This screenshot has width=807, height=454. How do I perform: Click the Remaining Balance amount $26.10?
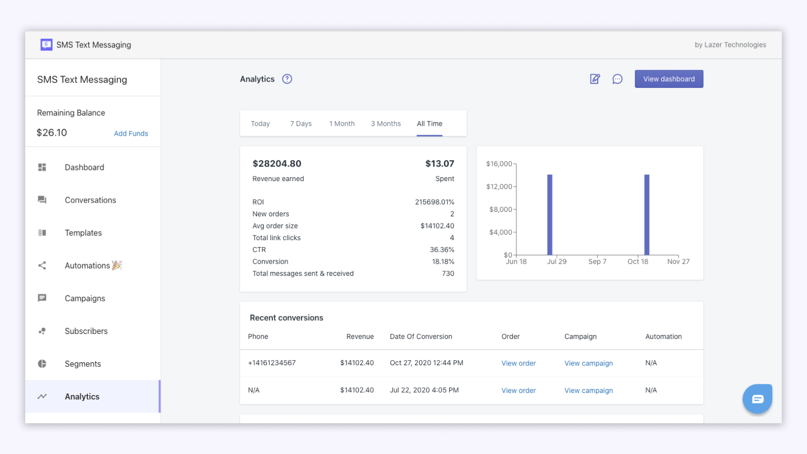pos(52,133)
